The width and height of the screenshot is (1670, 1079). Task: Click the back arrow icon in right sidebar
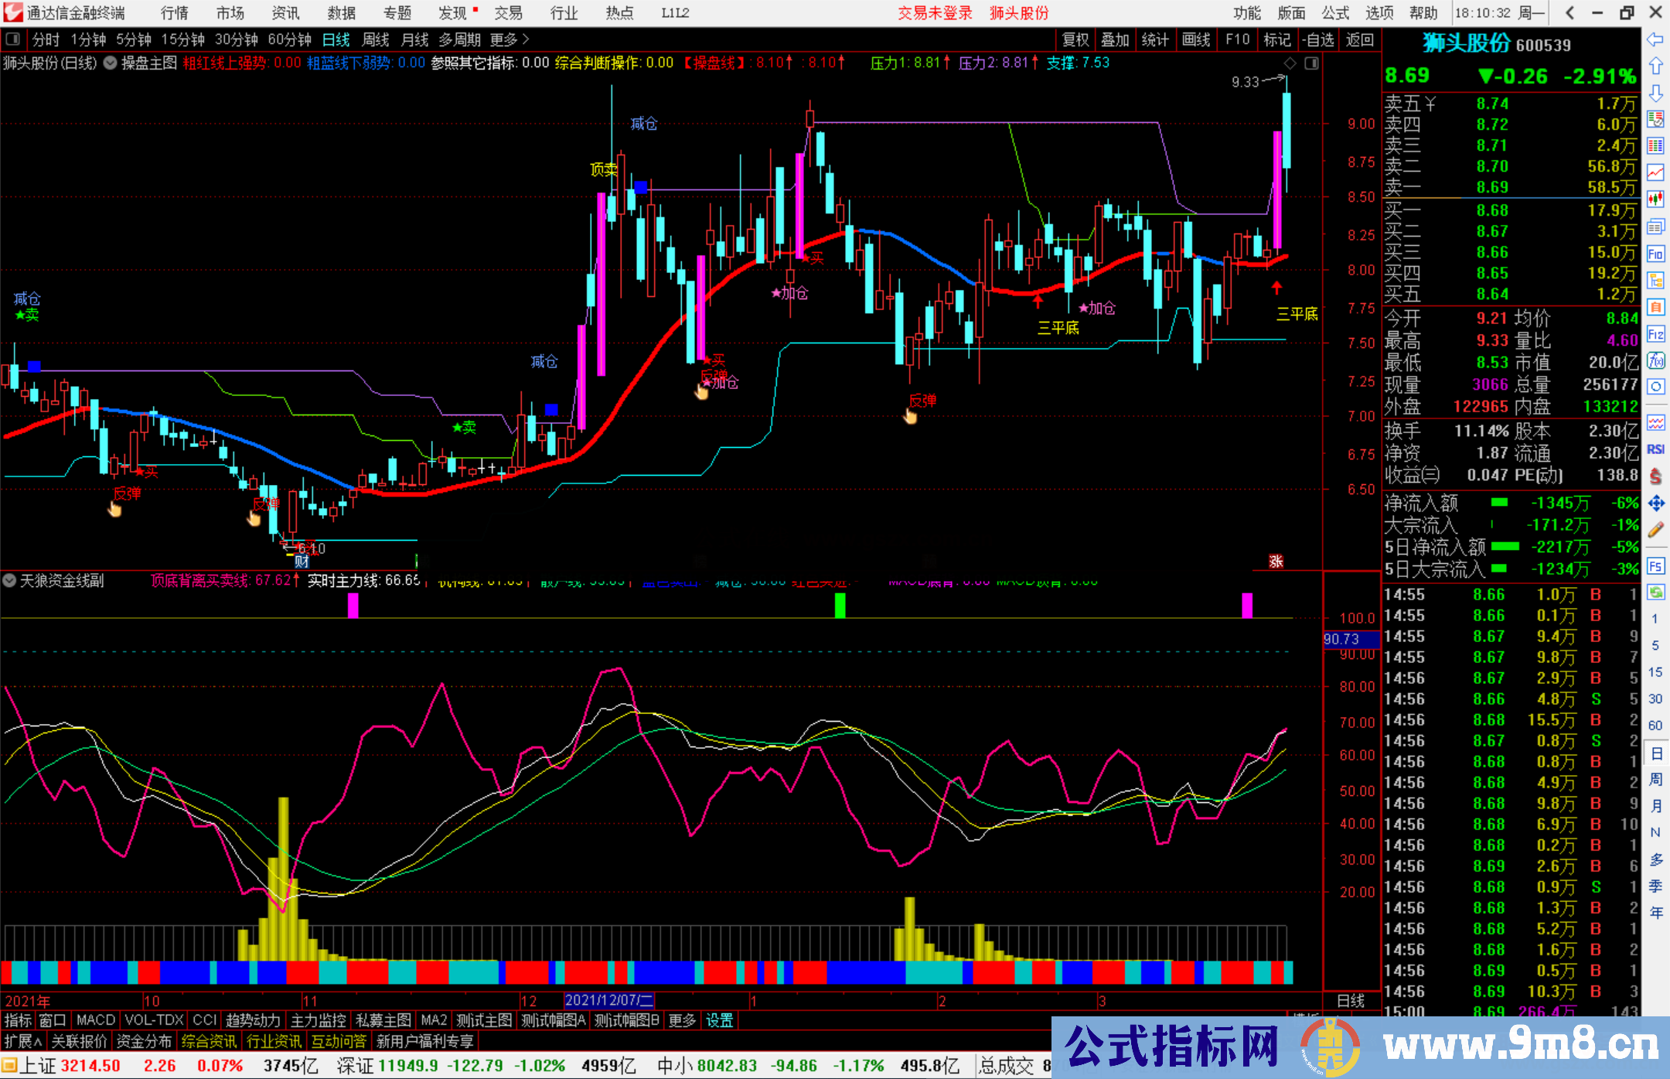click(x=1655, y=39)
